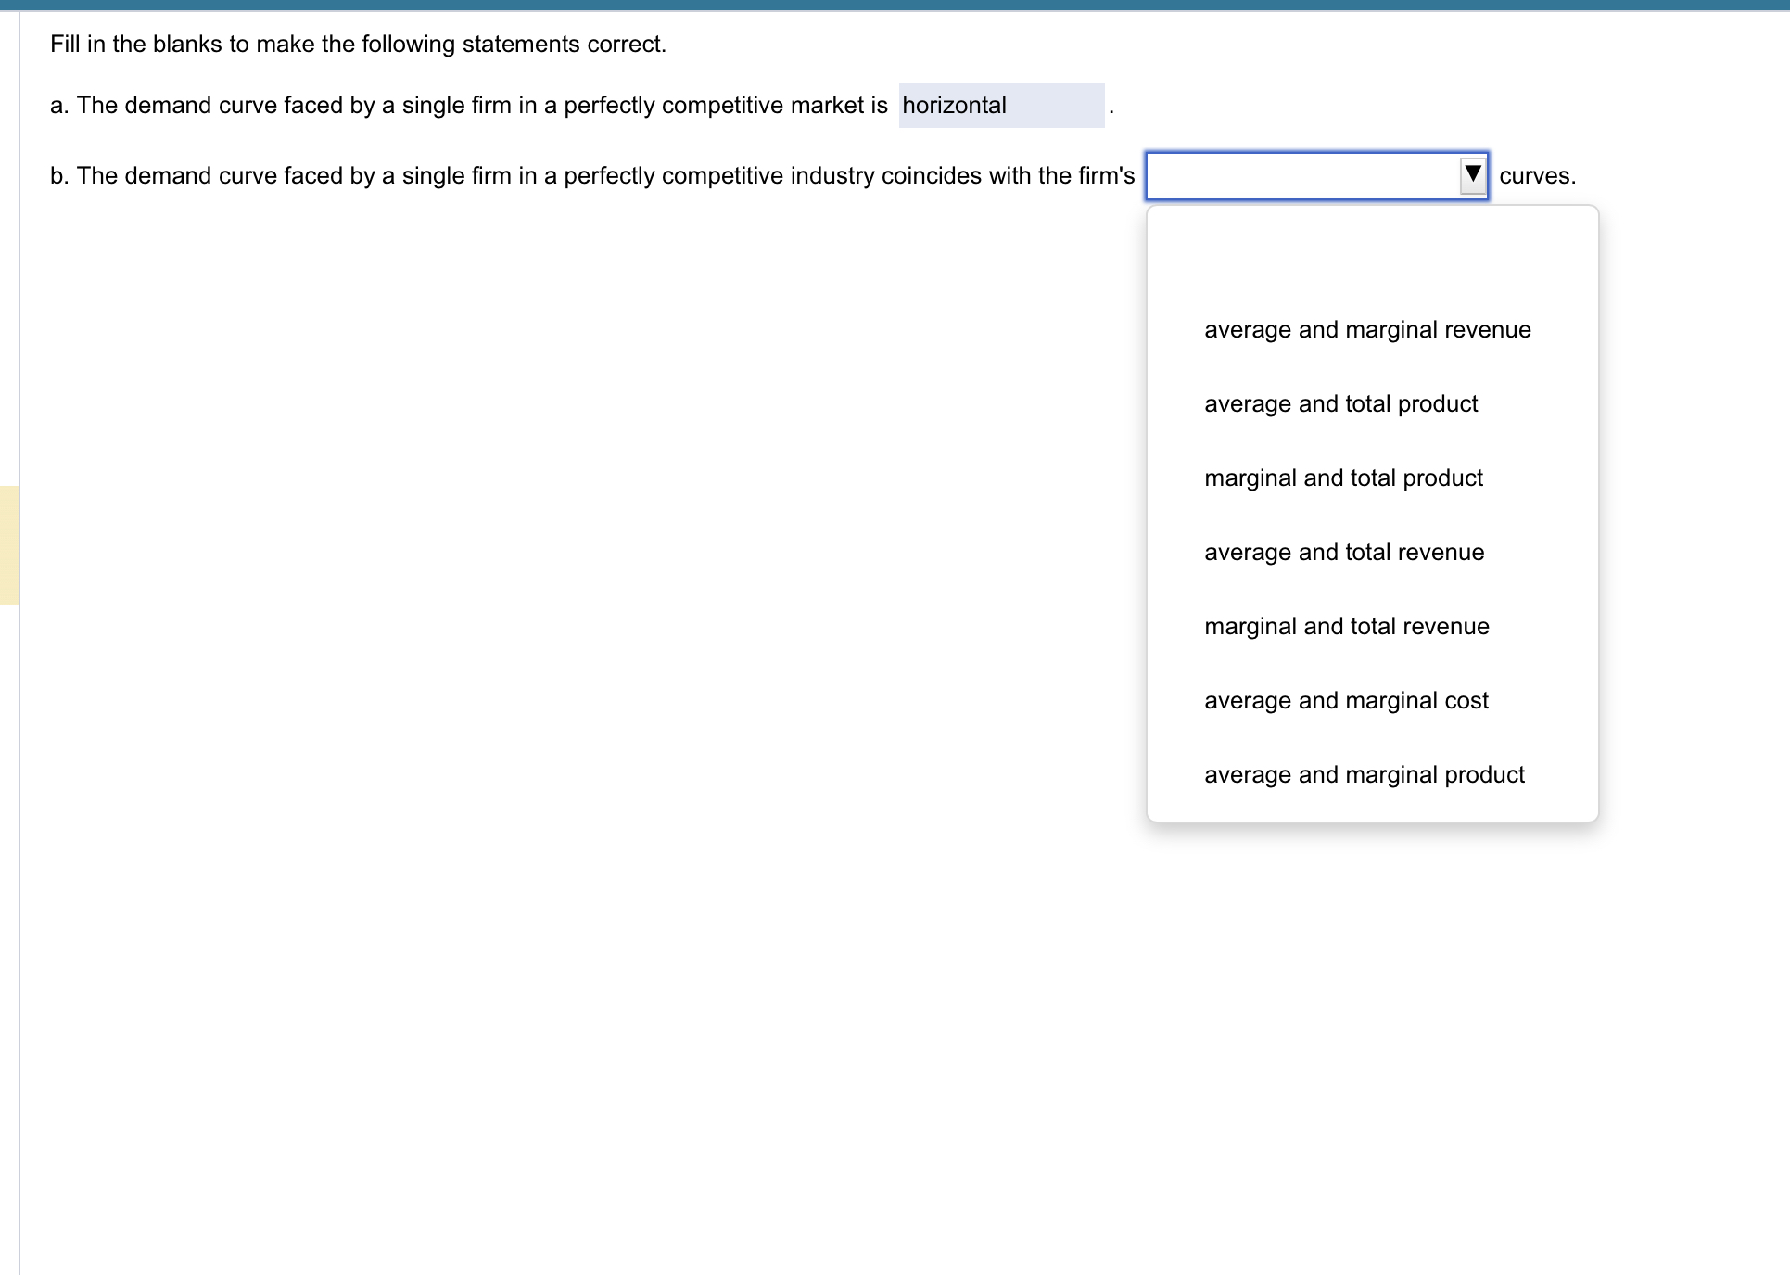Pick "average and total revenue" option
This screenshot has height=1275, width=1790.
point(1344,552)
